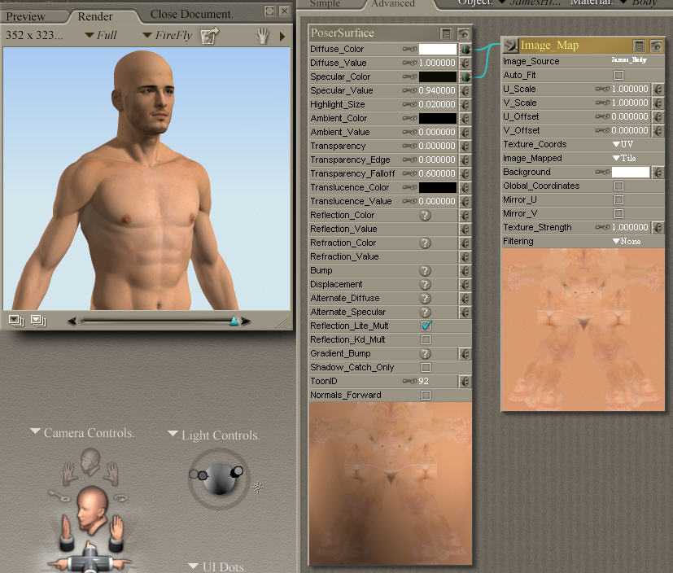The image size is (673, 573).
Task: Click the key animation icon for Specular_Value
Action: click(x=409, y=90)
